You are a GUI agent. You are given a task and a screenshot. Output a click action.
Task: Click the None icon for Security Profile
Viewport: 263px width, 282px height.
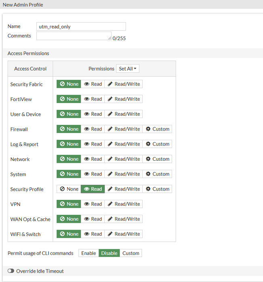(62, 189)
